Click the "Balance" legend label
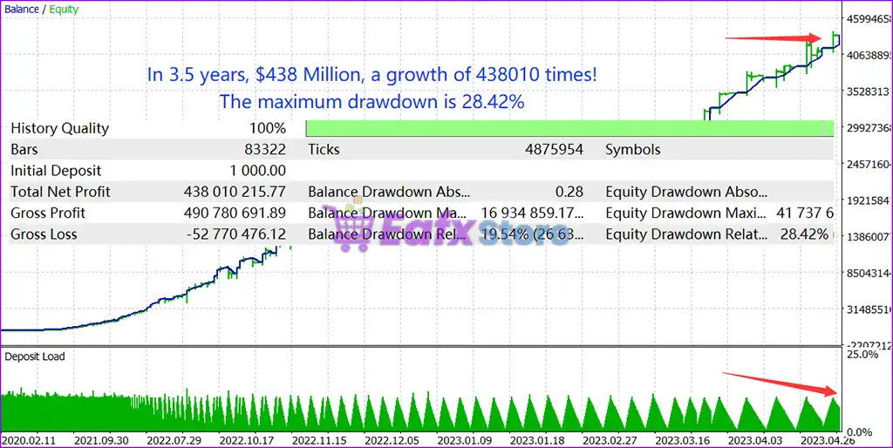Image resolution: width=893 pixels, height=448 pixels. tap(22, 9)
